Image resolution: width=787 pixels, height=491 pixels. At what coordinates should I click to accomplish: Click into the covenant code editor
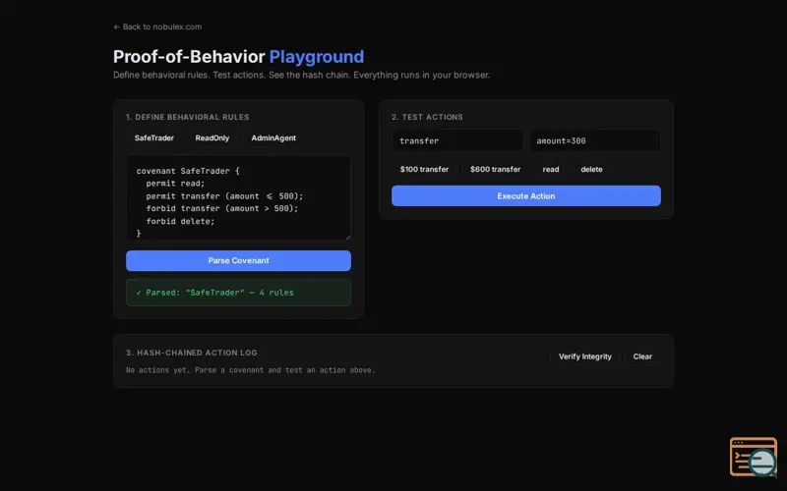238,198
